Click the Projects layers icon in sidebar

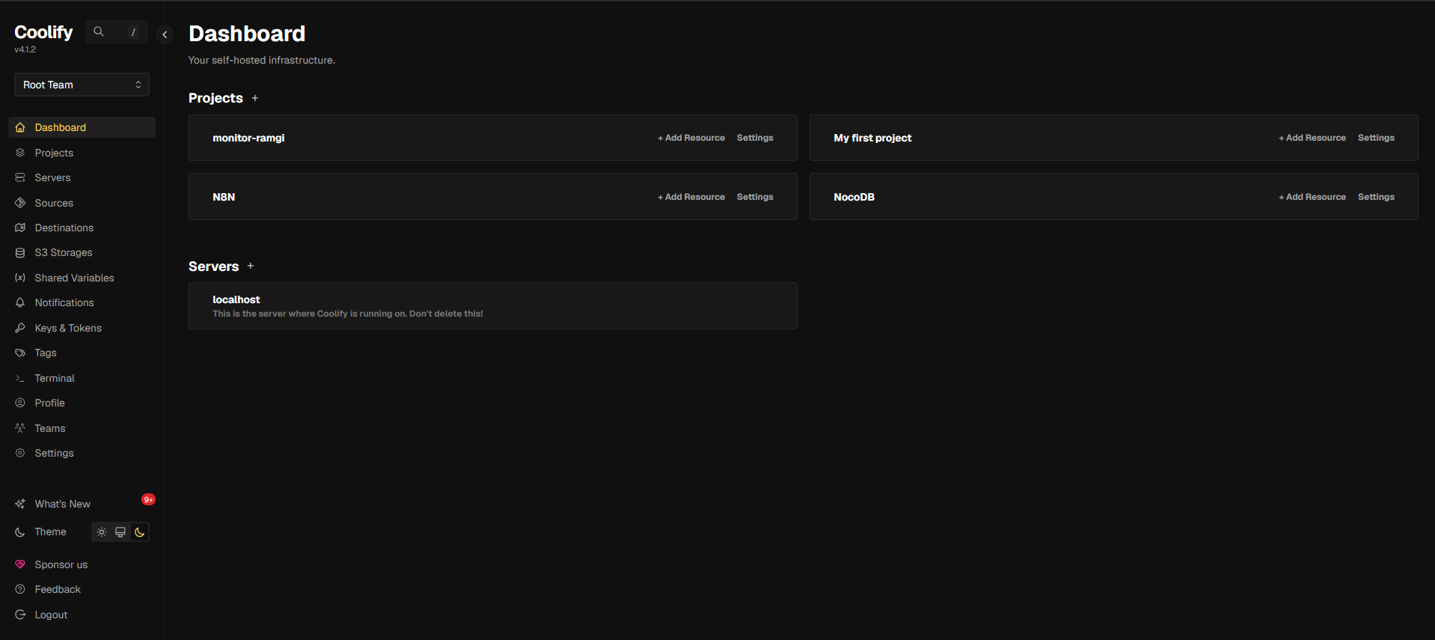point(20,153)
